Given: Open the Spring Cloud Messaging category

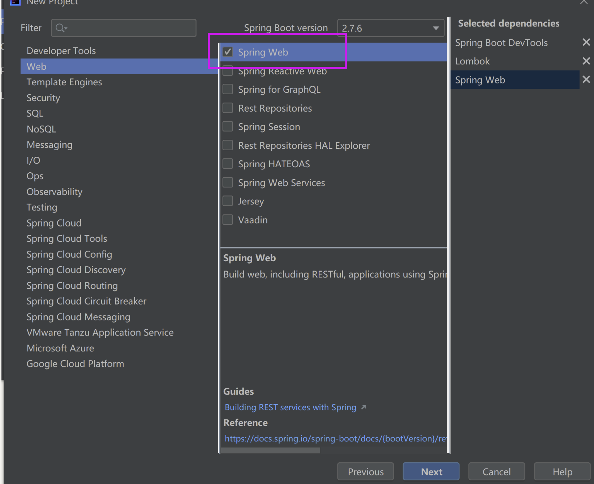Looking at the screenshot, I should pyautogui.click(x=78, y=317).
